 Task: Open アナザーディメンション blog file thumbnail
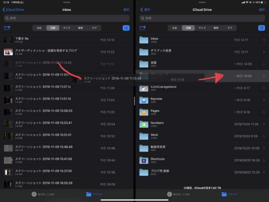coord(8,52)
